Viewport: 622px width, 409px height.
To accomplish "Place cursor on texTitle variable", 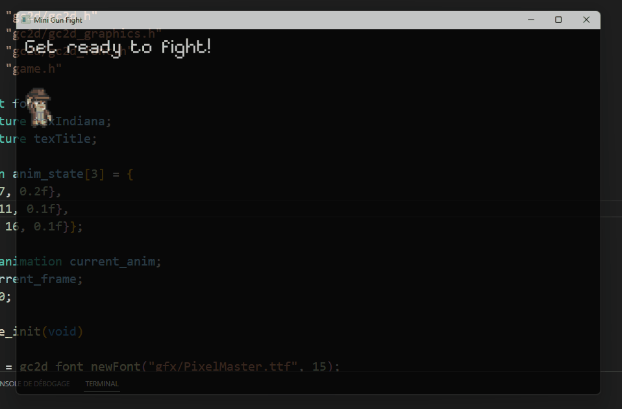I will coord(65,139).
